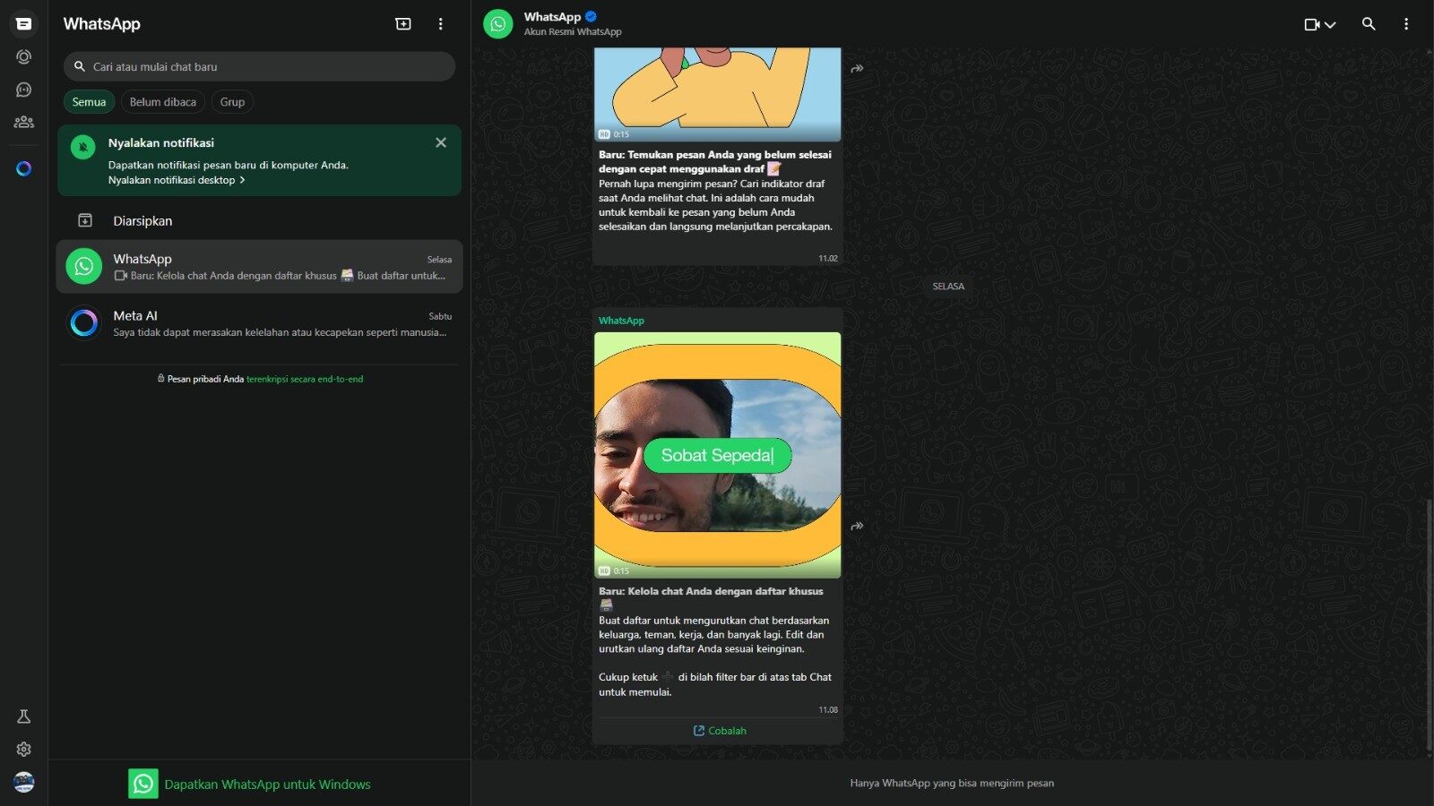Click the conversation vertical scrollbar
The height and width of the screenshot is (806, 1434).
click(x=1429, y=624)
